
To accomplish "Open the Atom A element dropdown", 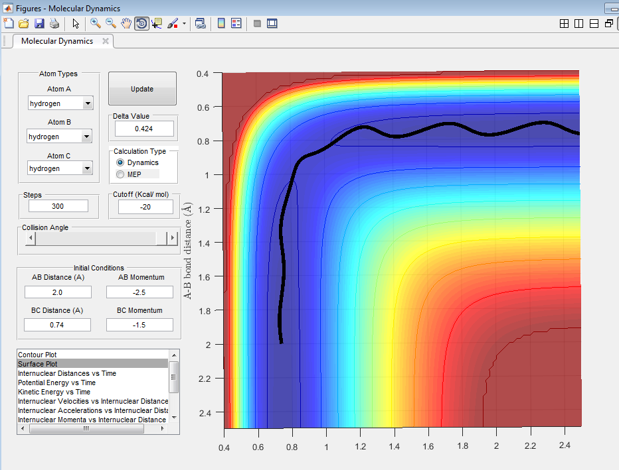I will [x=87, y=103].
